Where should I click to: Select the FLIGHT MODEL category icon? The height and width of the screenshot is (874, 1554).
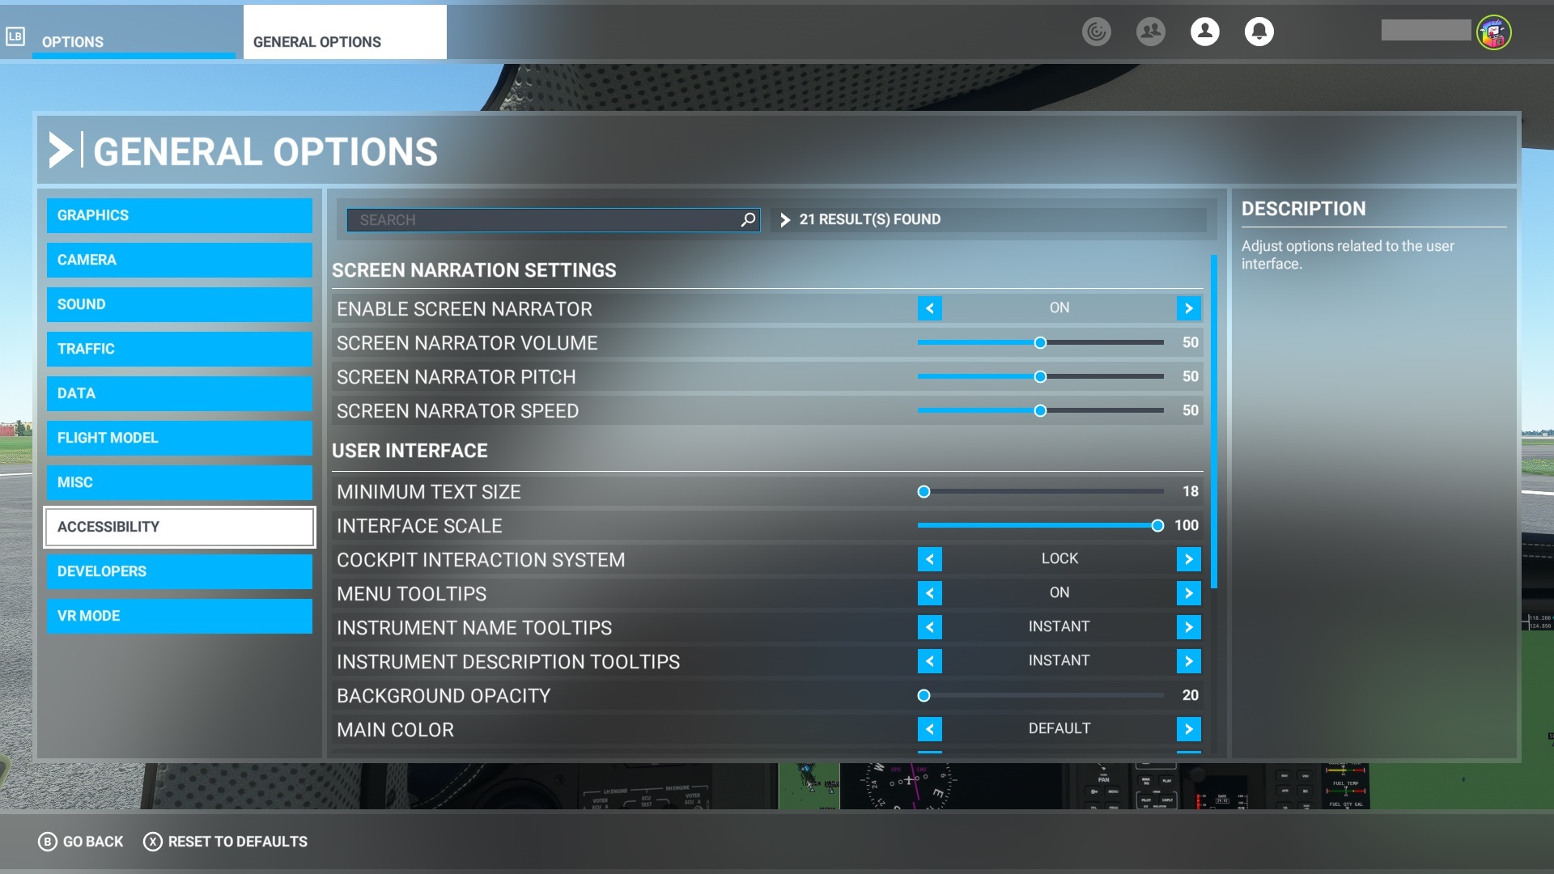tap(180, 438)
